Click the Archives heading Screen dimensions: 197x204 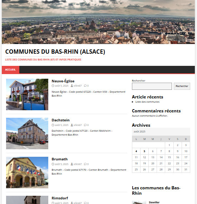click(x=141, y=125)
